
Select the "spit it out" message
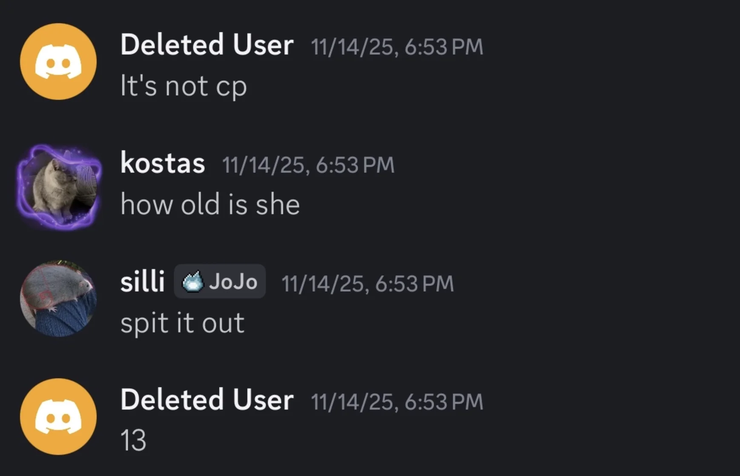point(182,323)
